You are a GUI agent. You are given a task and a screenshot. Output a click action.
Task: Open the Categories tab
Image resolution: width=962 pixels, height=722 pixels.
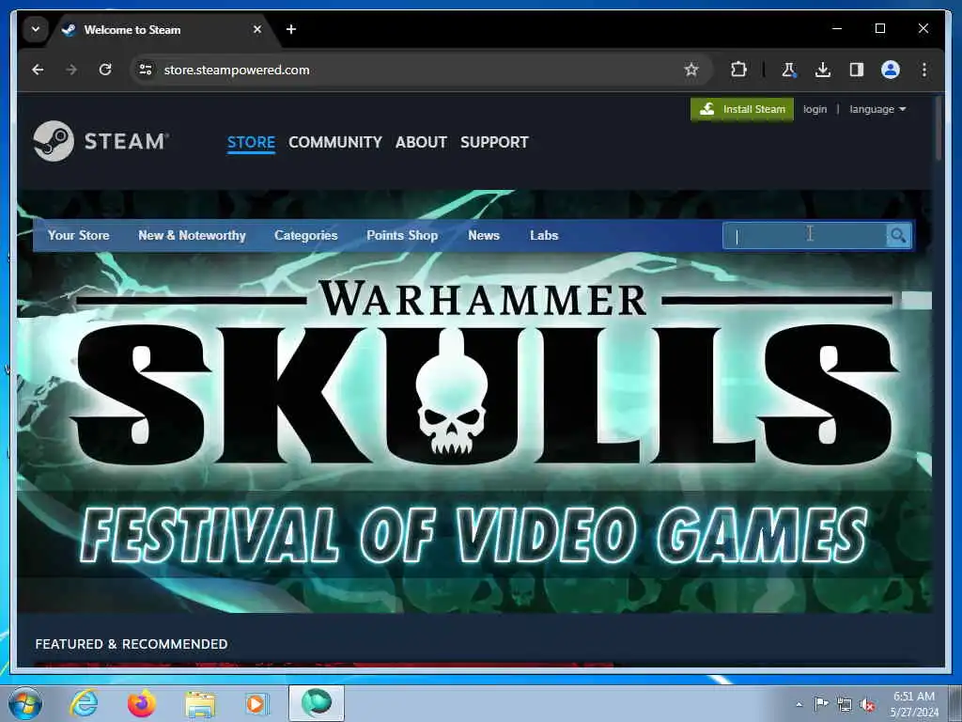click(305, 235)
